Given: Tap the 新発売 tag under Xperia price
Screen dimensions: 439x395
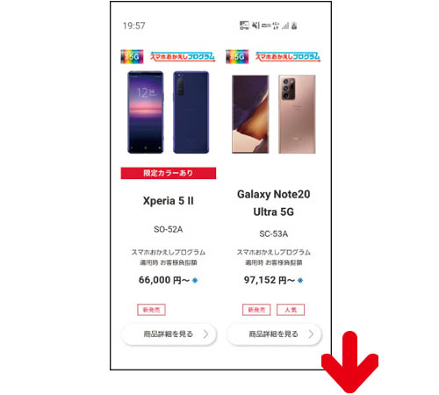Looking at the screenshot, I should coord(151,310).
